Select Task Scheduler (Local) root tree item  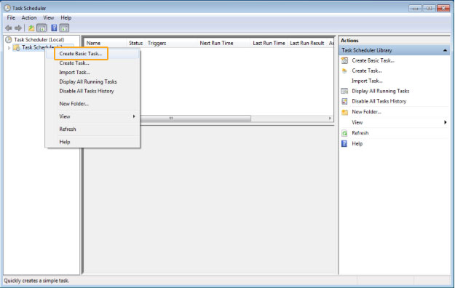pyautogui.click(x=39, y=39)
